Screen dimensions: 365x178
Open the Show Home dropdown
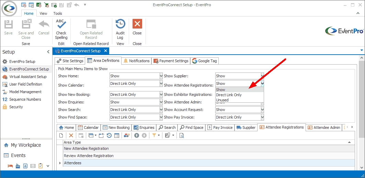click(x=161, y=76)
